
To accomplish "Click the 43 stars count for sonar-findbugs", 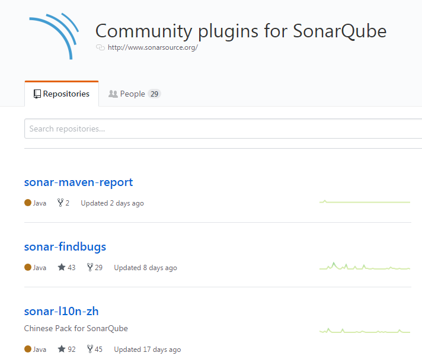I will [72, 268].
